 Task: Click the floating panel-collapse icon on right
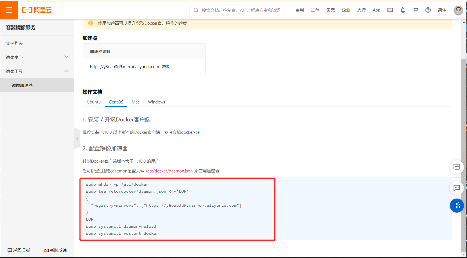pos(457,167)
